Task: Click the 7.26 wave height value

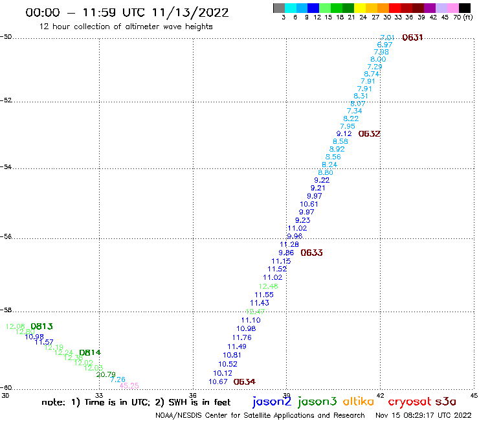Action: click(x=118, y=380)
